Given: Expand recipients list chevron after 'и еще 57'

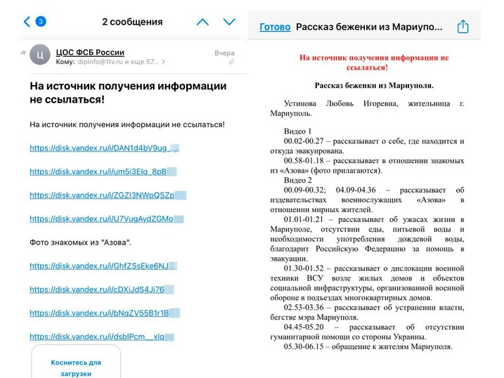Looking at the screenshot, I should [164, 62].
